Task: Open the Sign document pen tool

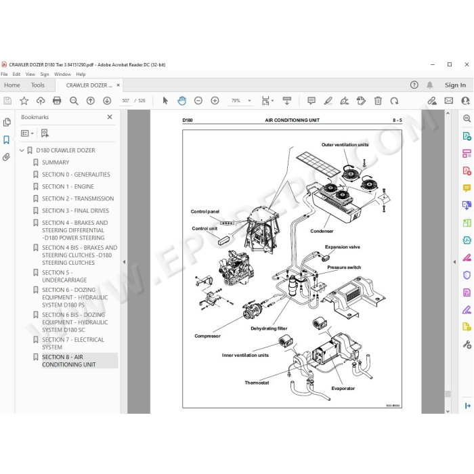Action: pyautogui.click(x=344, y=101)
